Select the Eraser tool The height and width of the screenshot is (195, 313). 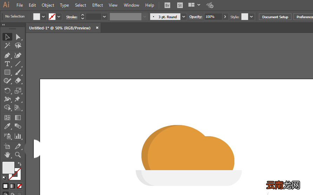click(18, 81)
